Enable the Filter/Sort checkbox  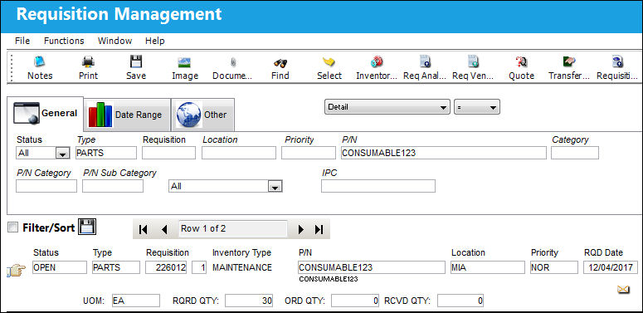(x=13, y=227)
